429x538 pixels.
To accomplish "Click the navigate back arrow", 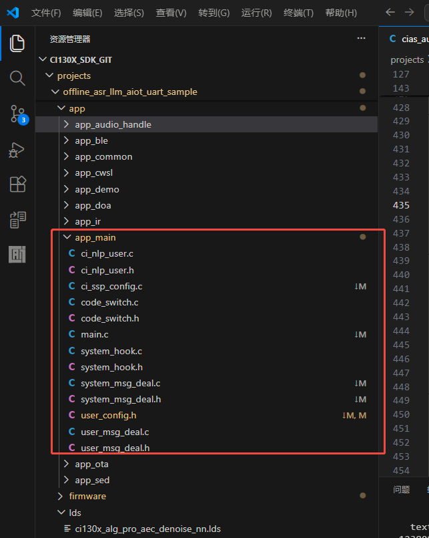I will [x=390, y=13].
